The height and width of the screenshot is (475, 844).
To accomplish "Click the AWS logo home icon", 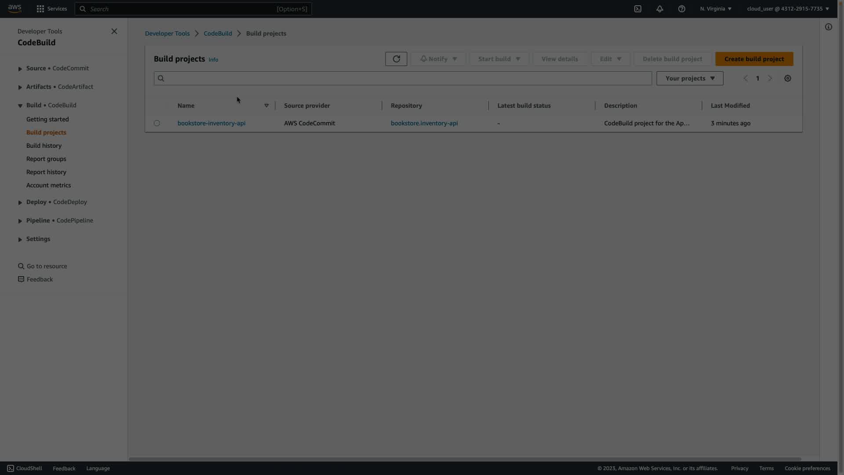I will pyautogui.click(x=15, y=9).
